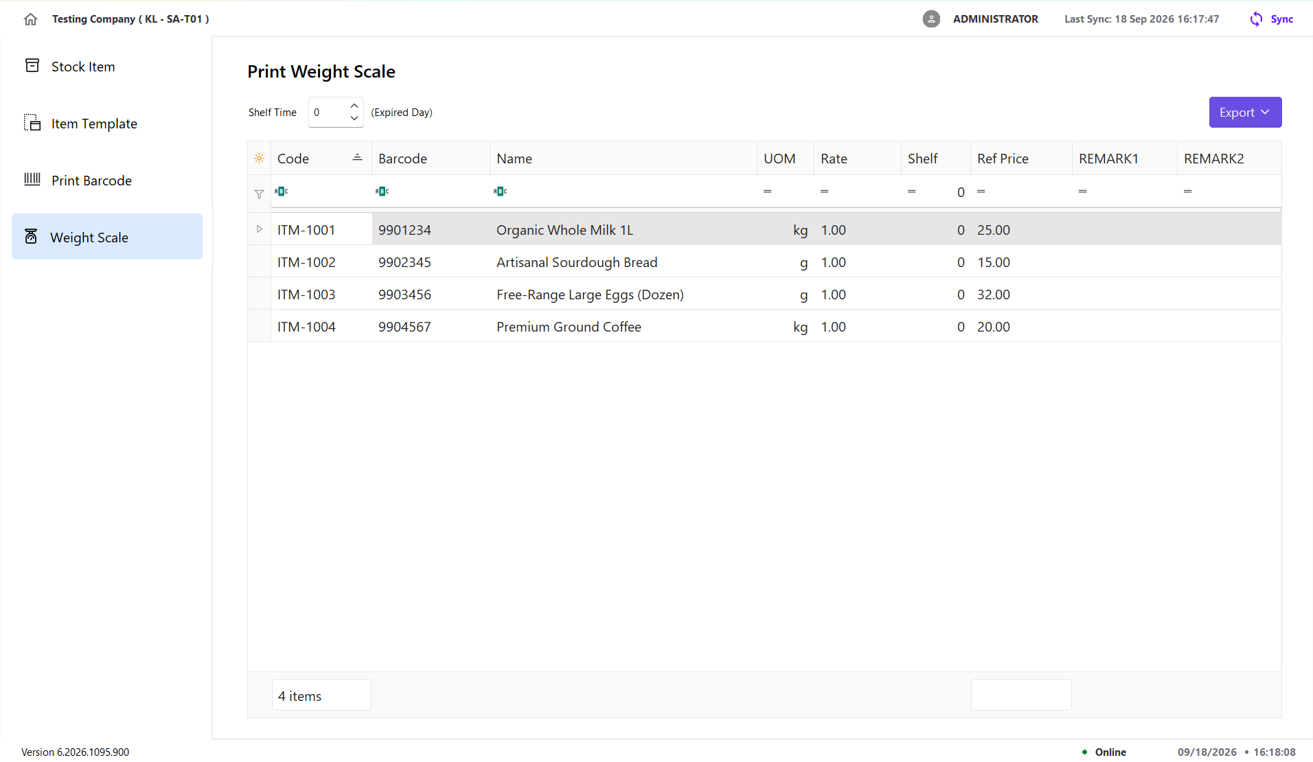Click the Online status indicator
Screen dimensions: 1313x762
coord(1104,752)
